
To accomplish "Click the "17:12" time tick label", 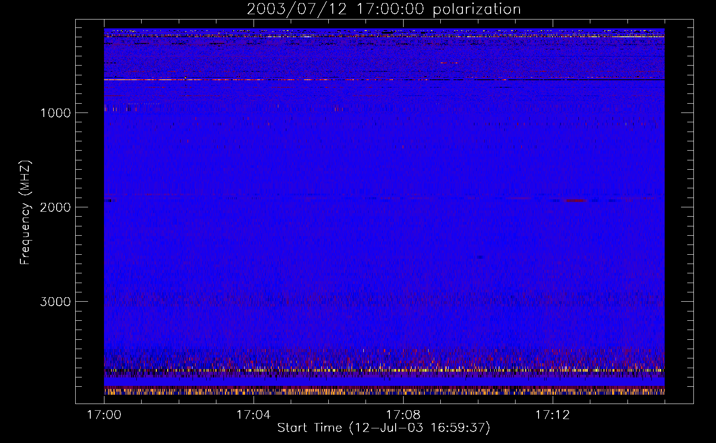I will coord(553,415).
